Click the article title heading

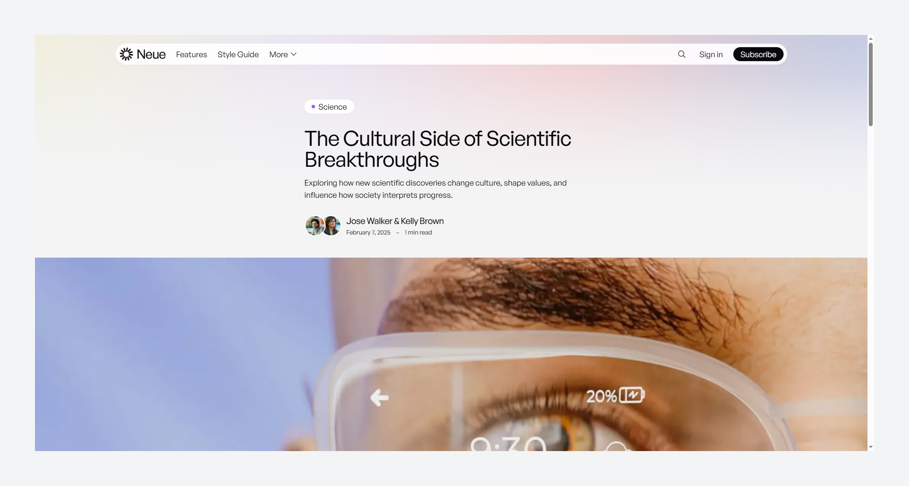click(437, 149)
